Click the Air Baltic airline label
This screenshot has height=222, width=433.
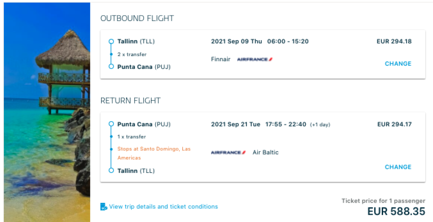[x=266, y=152]
